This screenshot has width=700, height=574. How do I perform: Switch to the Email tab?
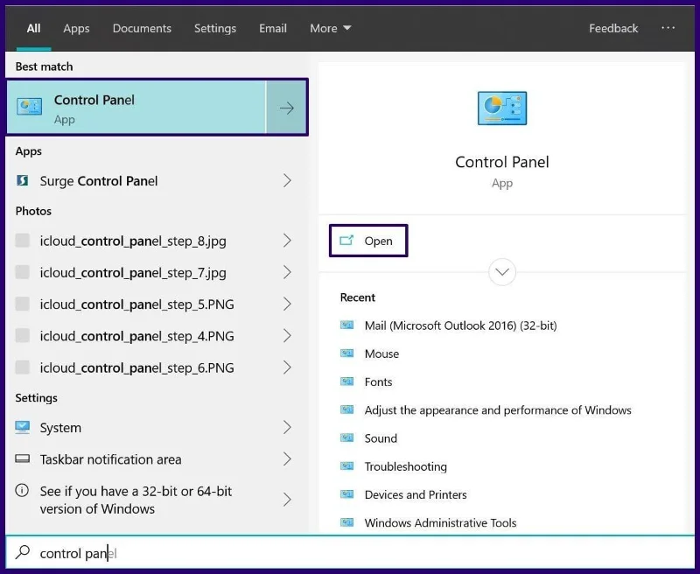point(273,28)
